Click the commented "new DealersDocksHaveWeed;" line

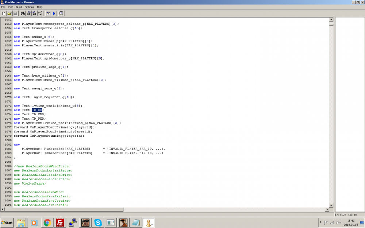click(39, 192)
